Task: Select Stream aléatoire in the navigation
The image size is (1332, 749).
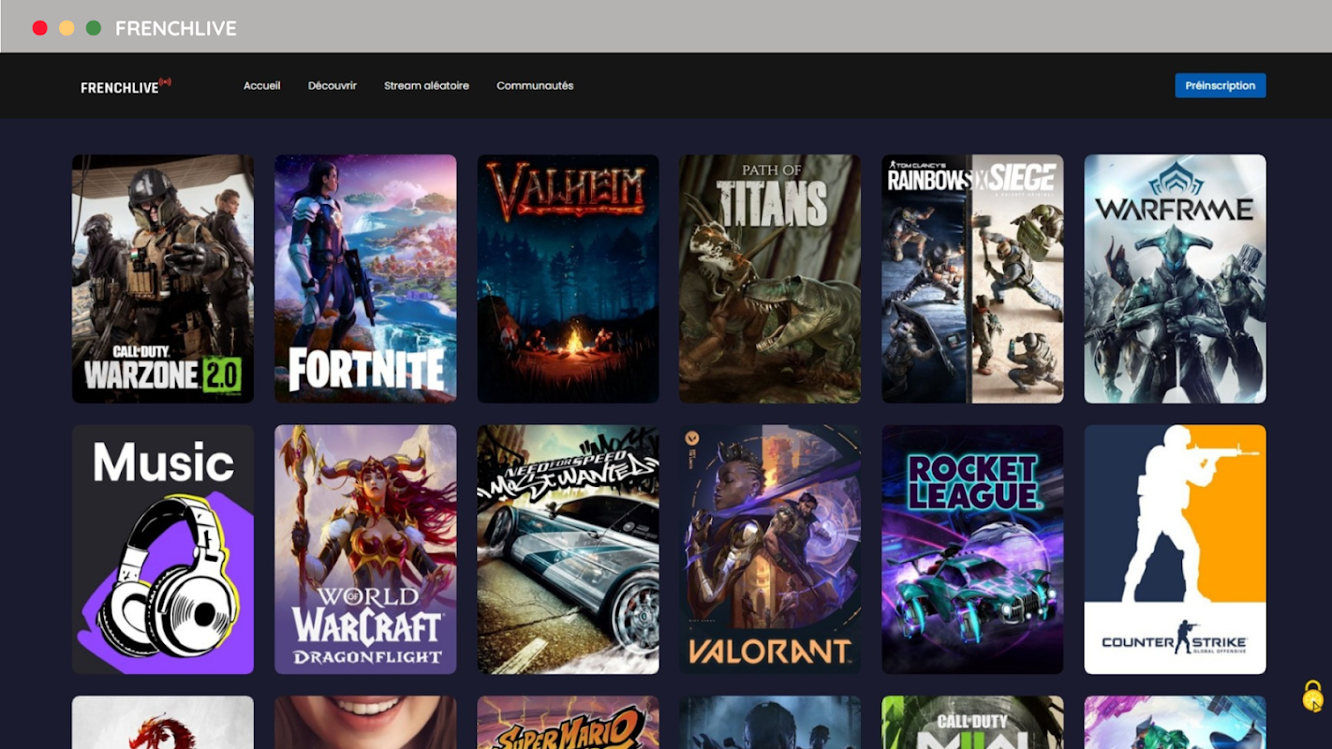Action: 426,85
